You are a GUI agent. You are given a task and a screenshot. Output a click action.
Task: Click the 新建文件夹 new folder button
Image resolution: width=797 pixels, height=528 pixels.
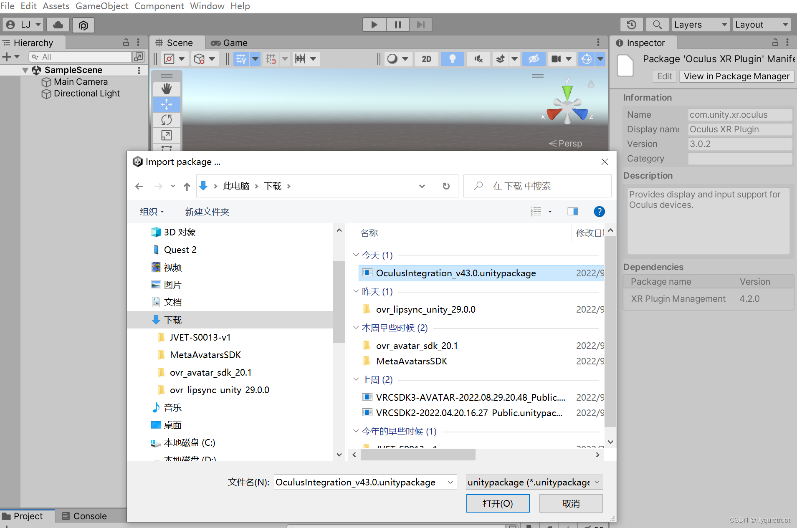pyautogui.click(x=207, y=212)
